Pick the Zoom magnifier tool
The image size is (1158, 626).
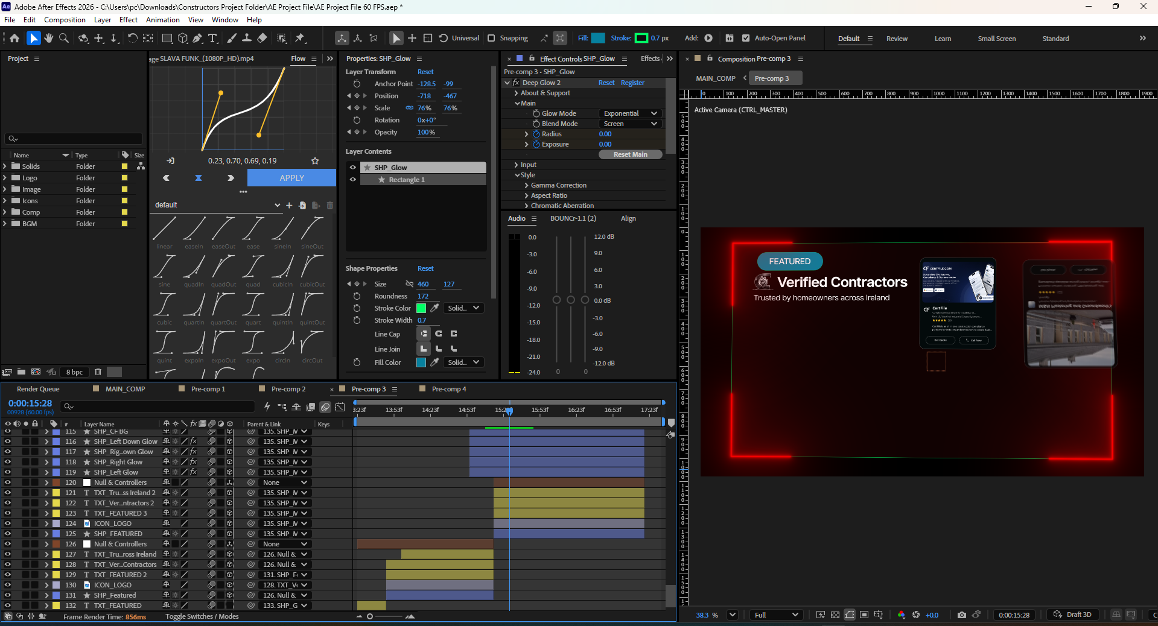click(x=63, y=38)
